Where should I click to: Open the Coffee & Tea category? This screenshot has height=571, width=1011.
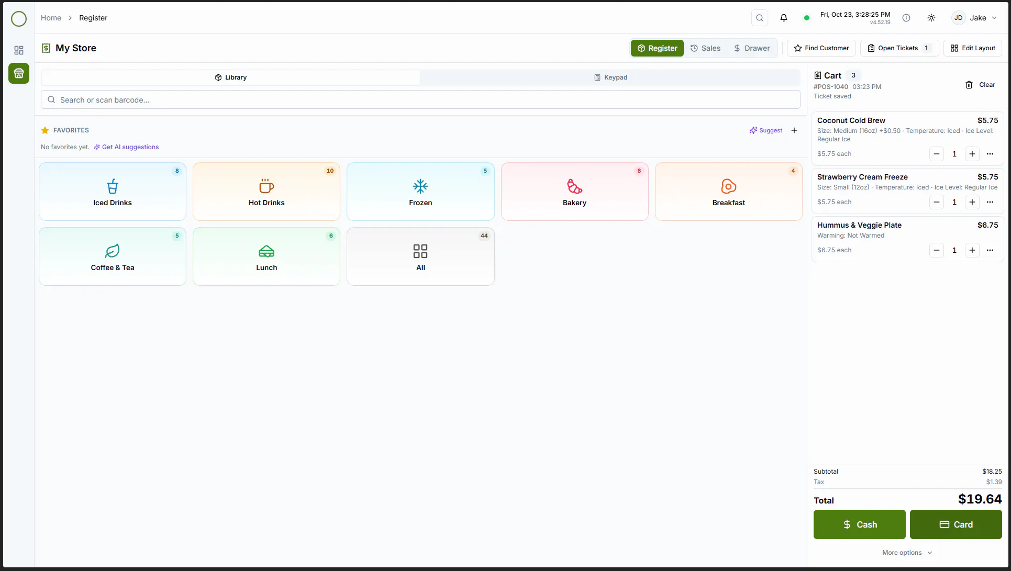click(113, 256)
